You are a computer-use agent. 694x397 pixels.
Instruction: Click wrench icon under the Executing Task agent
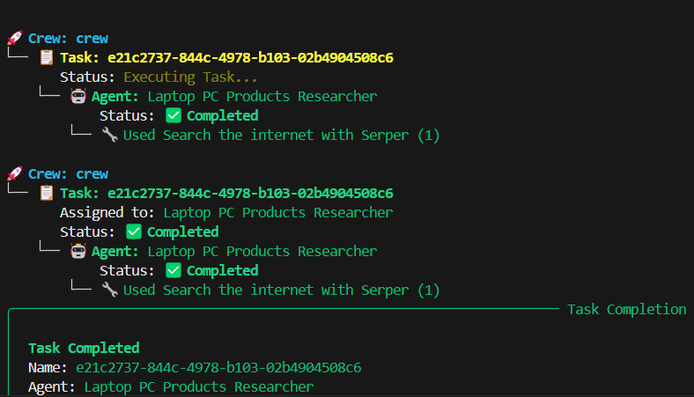109,136
